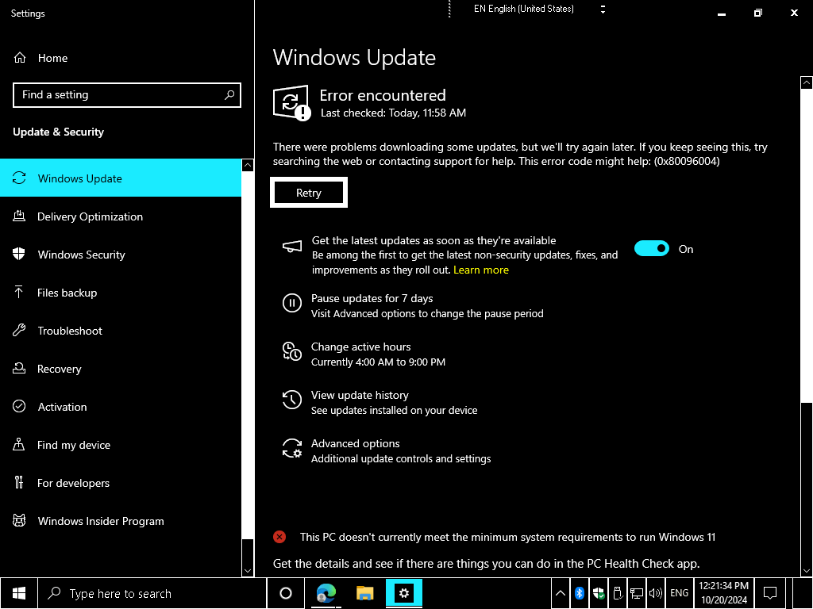Open Windows Insider Program page
Image resolution: width=813 pixels, height=609 pixels.
tap(121, 521)
